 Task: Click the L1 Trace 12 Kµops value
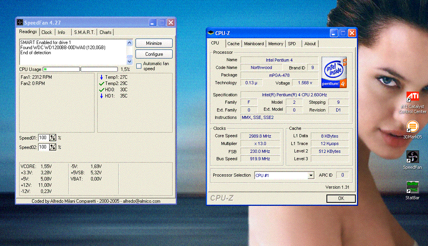click(x=330, y=143)
